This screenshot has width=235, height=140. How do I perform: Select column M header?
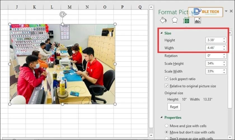coord(70,7)
